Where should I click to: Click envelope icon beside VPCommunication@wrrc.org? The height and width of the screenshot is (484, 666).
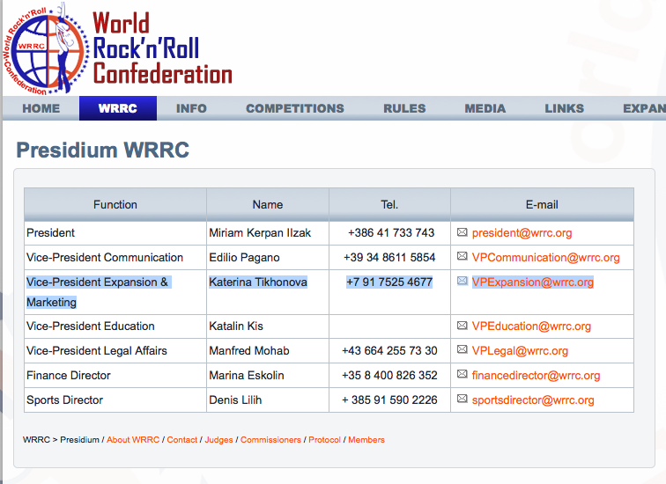click(x=462, y=256)
